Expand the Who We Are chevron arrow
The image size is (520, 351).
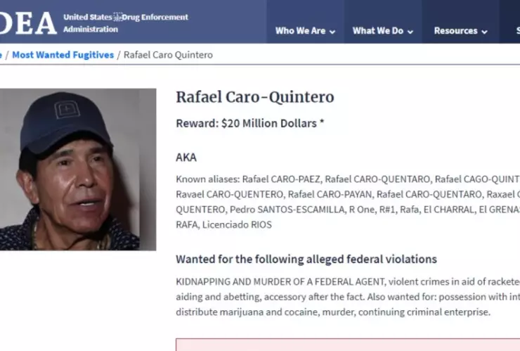(332, 32)
